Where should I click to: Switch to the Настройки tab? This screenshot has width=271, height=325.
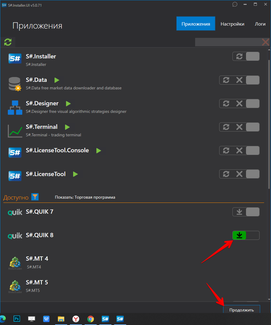232,24
